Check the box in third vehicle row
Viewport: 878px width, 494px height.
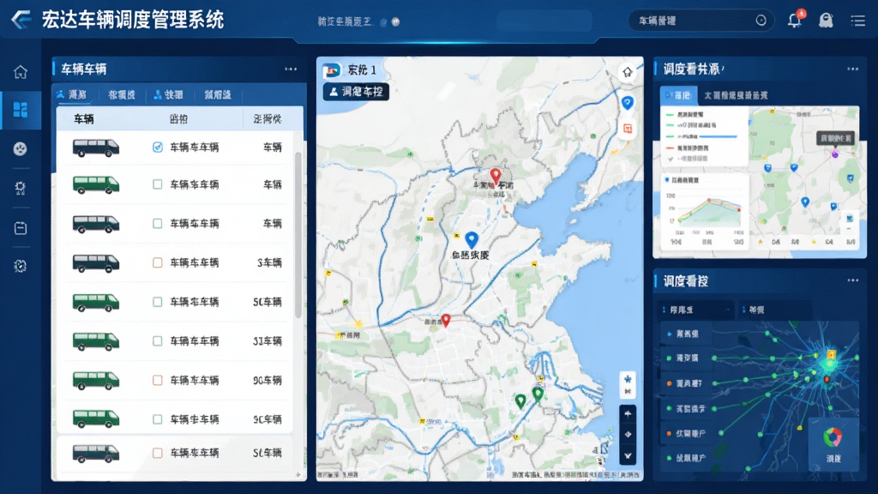pos(158,224)
